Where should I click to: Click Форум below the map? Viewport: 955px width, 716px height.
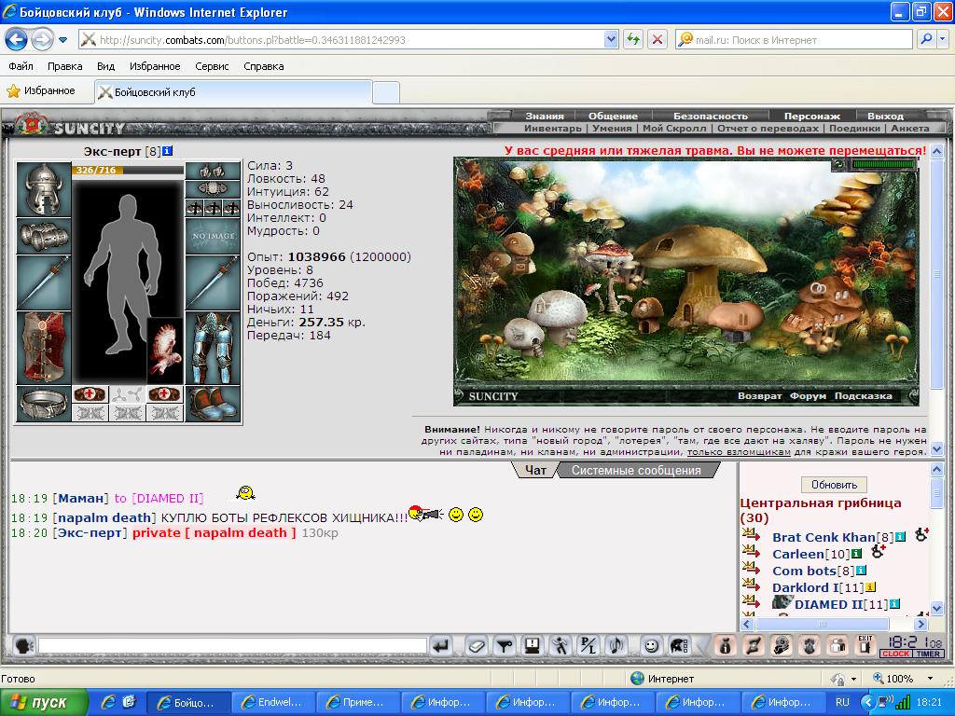808,395
